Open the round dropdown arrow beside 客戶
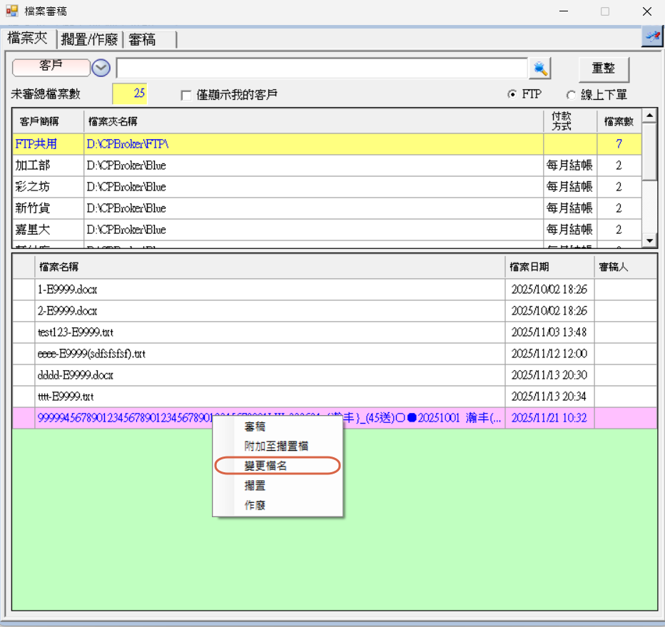This screenshot has width=665, height=627. point(101,68)
